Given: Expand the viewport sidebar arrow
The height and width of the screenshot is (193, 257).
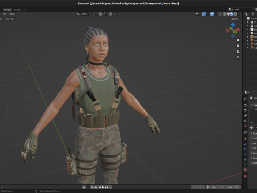Looking at the screenshot, I should click(241, 25).
